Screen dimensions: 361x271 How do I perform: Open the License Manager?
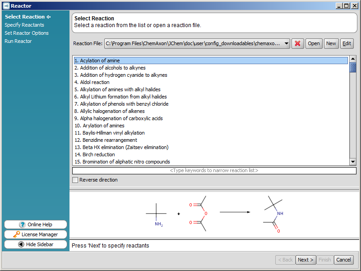pos(36,234)
